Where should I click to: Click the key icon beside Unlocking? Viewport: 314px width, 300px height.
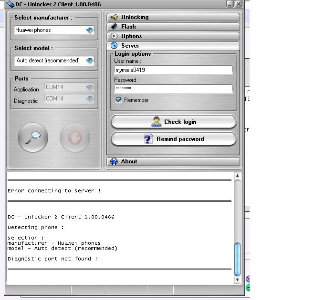(x=114, y=17)
